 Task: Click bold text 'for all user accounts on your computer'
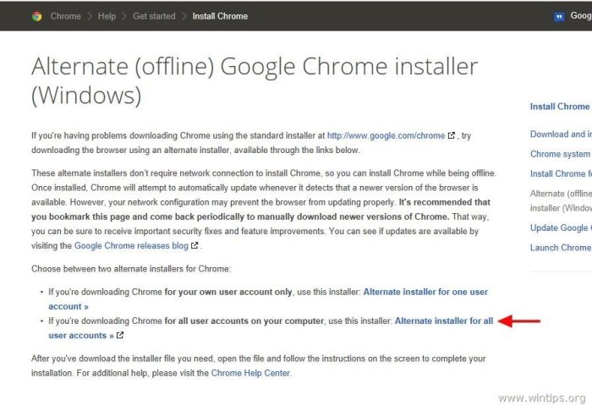(244, 320)
